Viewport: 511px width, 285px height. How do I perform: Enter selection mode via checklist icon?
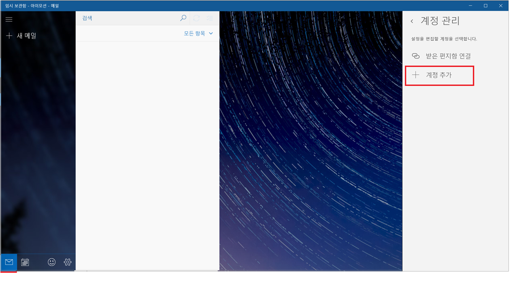pos(210,18)
